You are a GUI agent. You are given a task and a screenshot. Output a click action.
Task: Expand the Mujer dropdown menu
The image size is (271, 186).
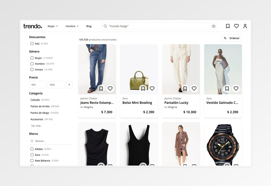coord(53,26)
